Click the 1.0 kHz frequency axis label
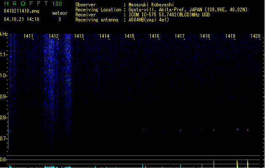The image size is (265, 168). point(3,76)
